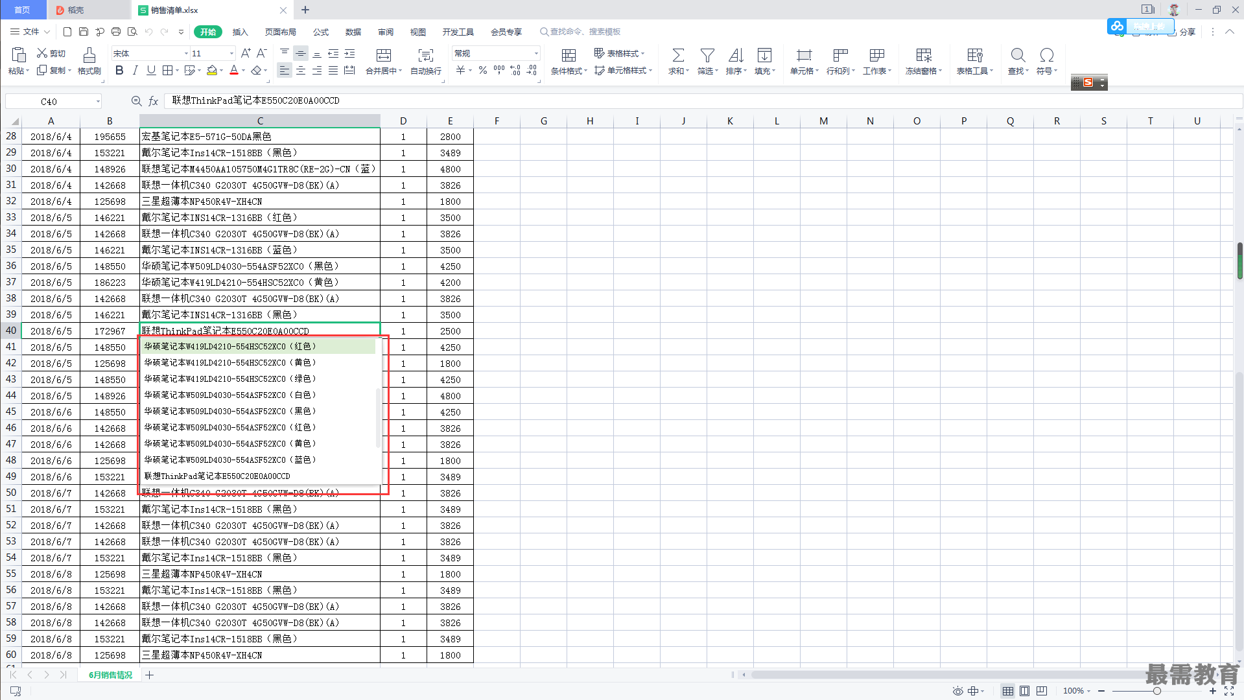
Task: Click the Copy 复制 button
Action: (x=53, y=70)
